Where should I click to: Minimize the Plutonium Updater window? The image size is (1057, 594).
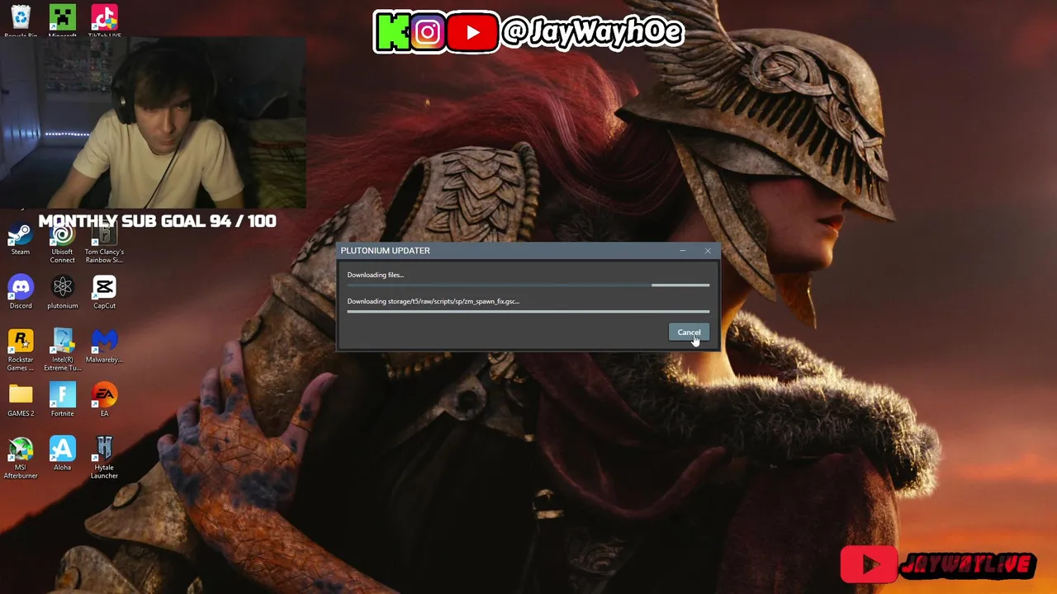[x=683, y=250]
